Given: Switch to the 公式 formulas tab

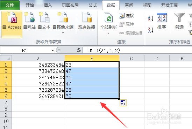Looking at the screenshot, I should (93, 5).
